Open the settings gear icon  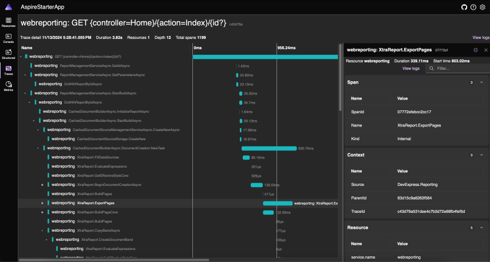click(x=483, y=7)
